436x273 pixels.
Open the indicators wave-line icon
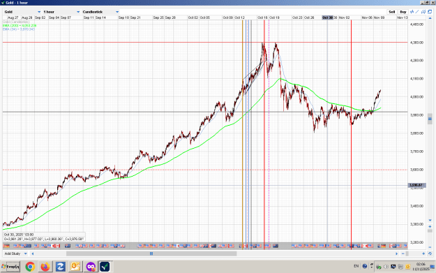pyautogui.click(x=412, y=12)
